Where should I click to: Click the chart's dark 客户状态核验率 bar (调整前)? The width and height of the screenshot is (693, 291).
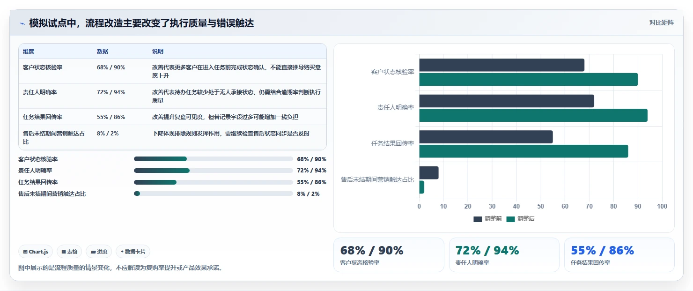(501, 65)
